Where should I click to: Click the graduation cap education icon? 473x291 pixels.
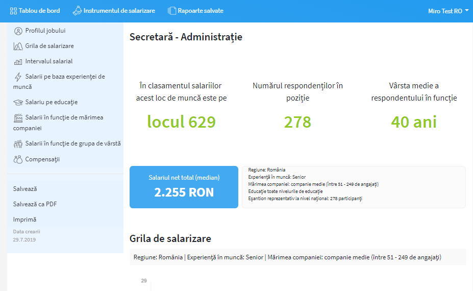point(18,103)
